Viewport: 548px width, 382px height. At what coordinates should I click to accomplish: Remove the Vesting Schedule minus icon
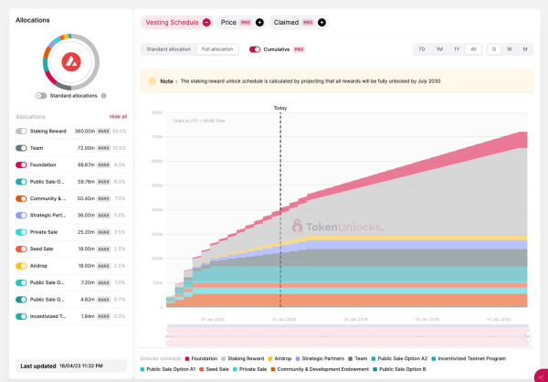click(206, 22)
